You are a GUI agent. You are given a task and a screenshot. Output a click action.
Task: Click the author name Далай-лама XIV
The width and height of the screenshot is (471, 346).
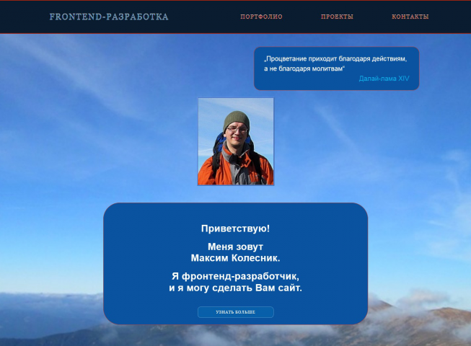click(x=384, y=79)
